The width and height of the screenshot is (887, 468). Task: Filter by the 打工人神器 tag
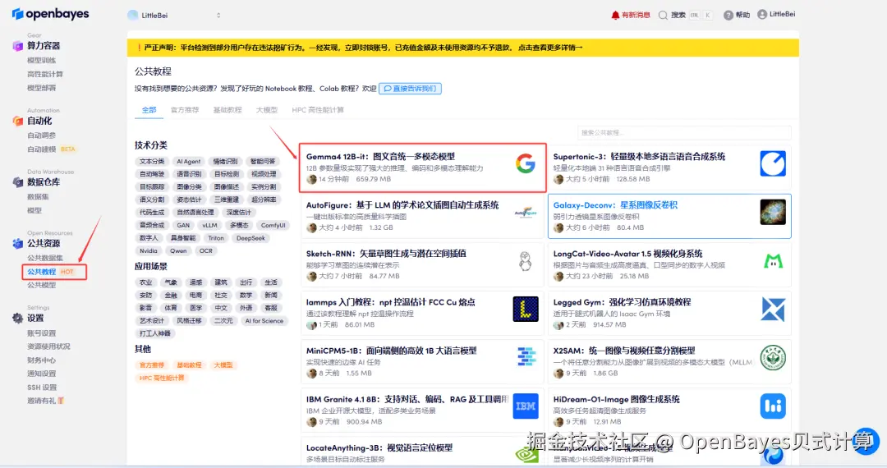point(155,333)
